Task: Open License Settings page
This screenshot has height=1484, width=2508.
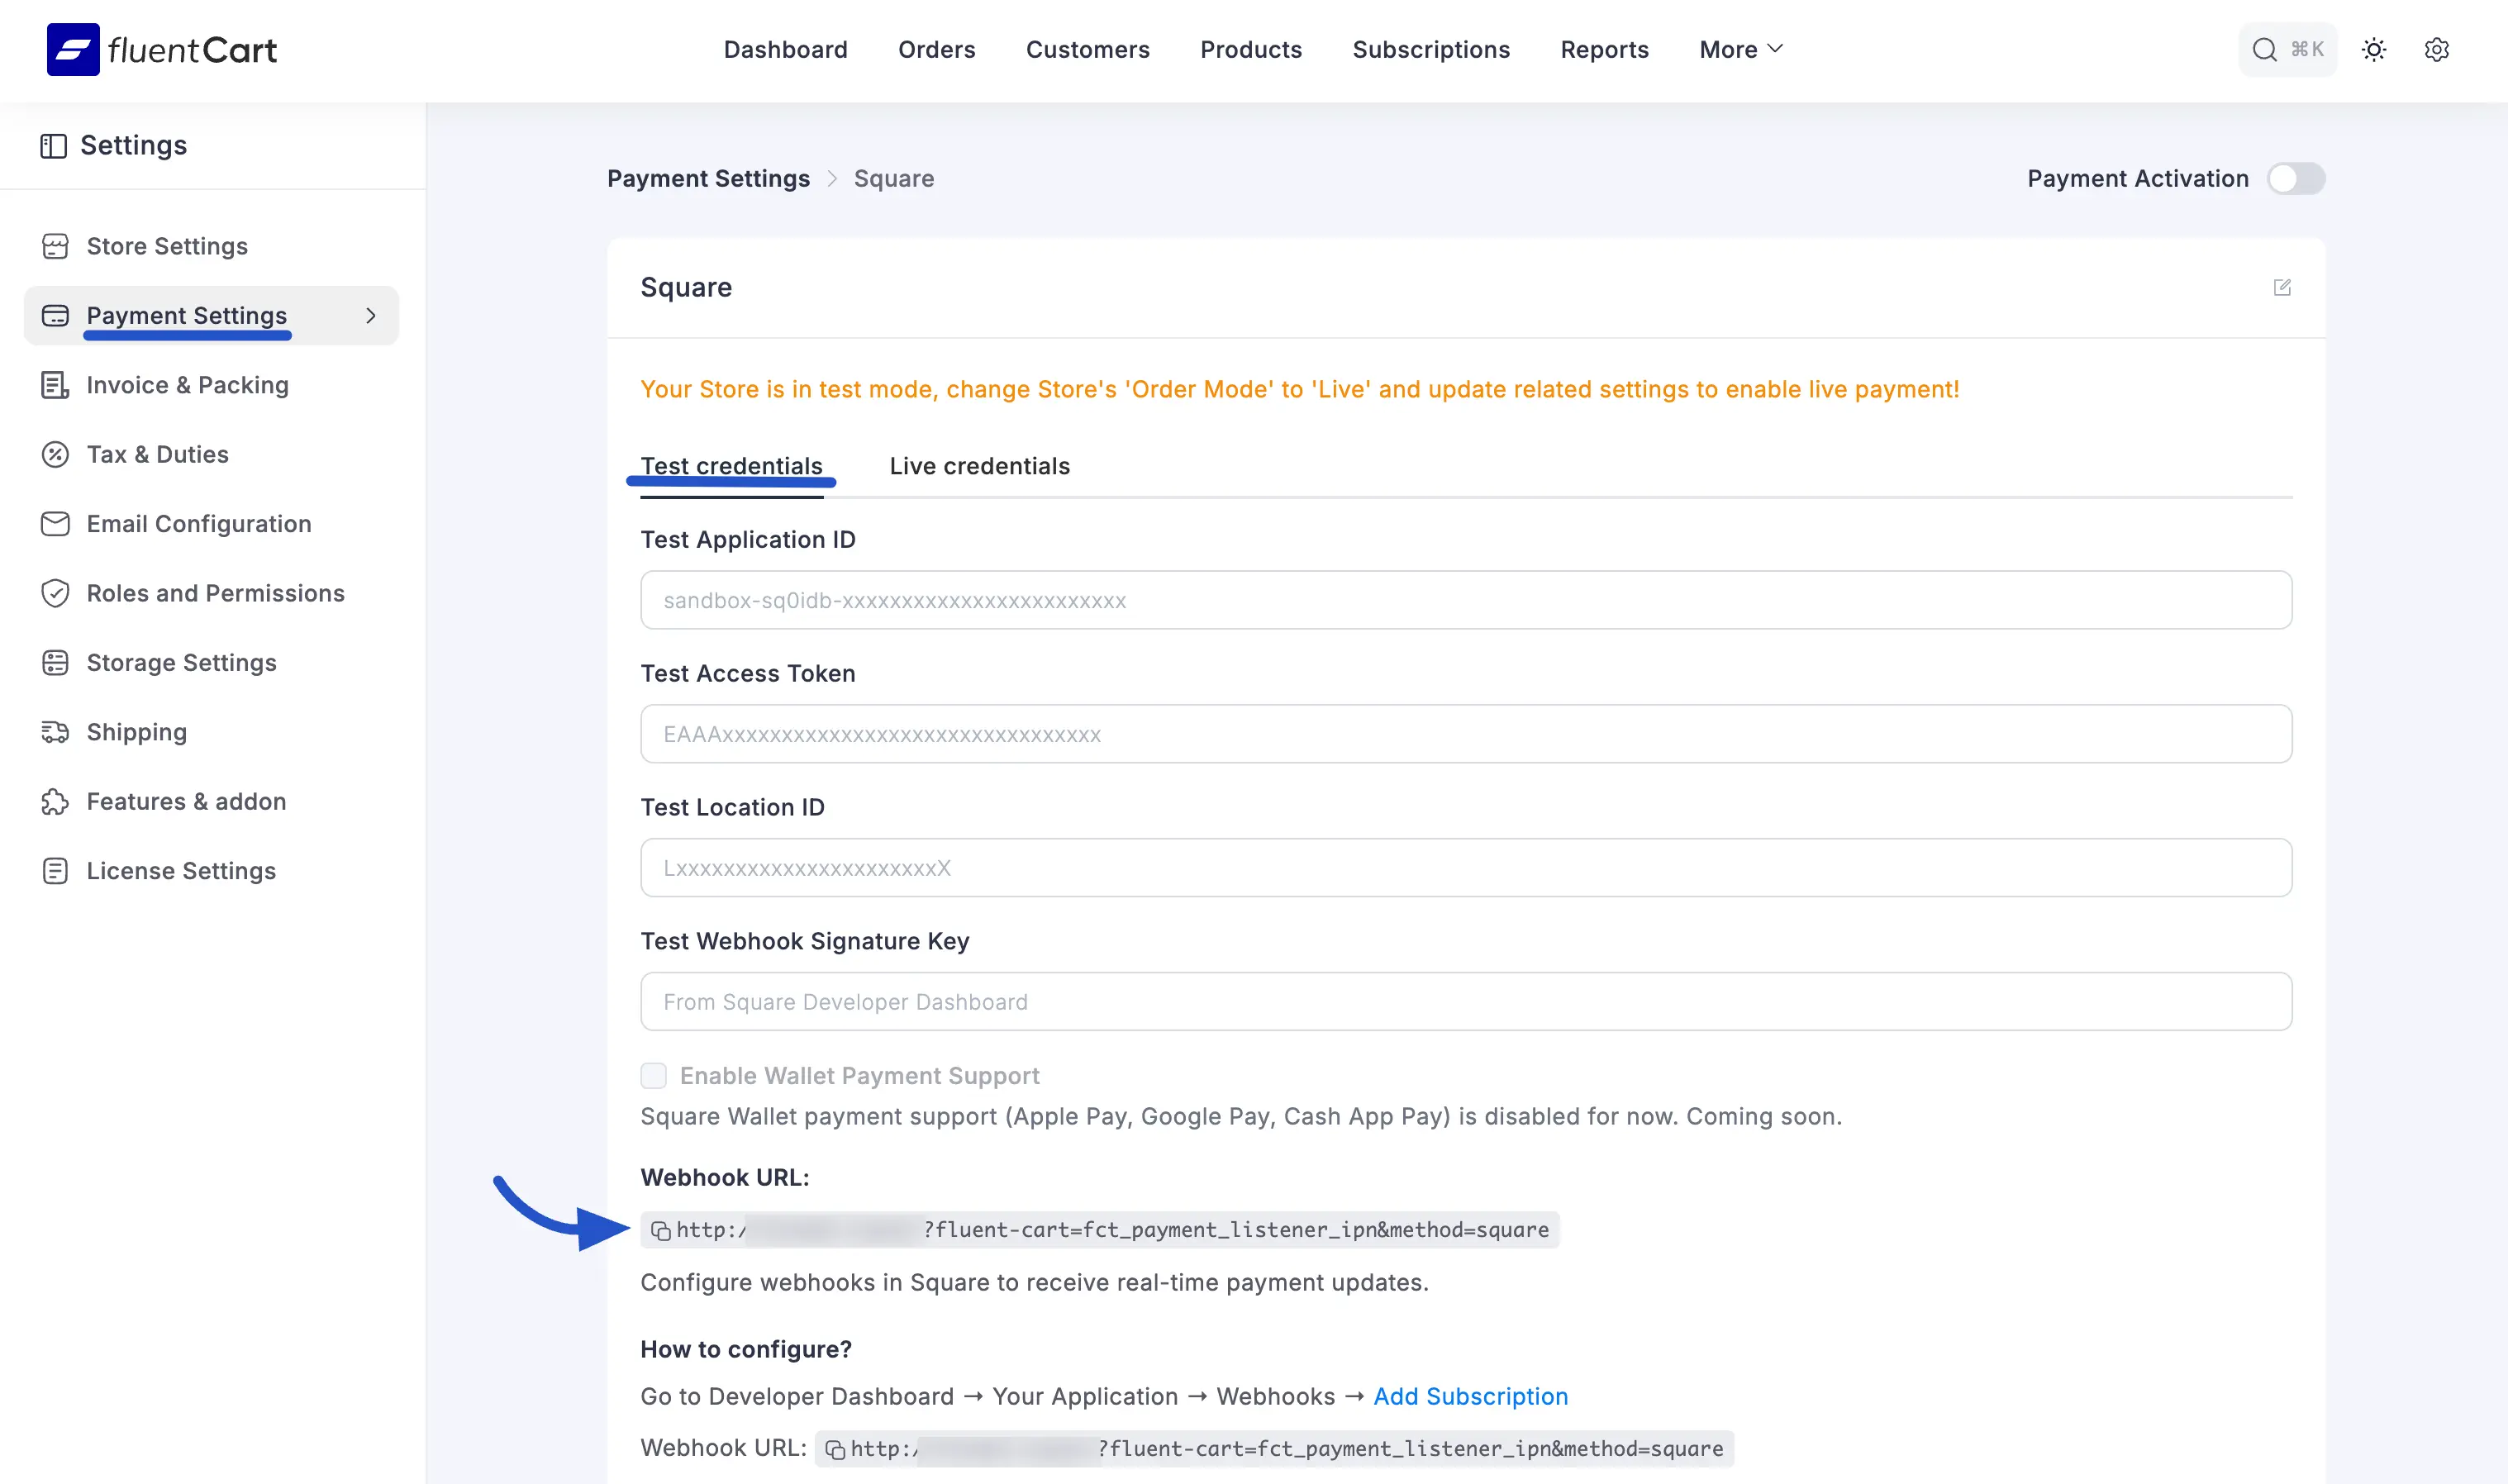Action: (181, 871)
